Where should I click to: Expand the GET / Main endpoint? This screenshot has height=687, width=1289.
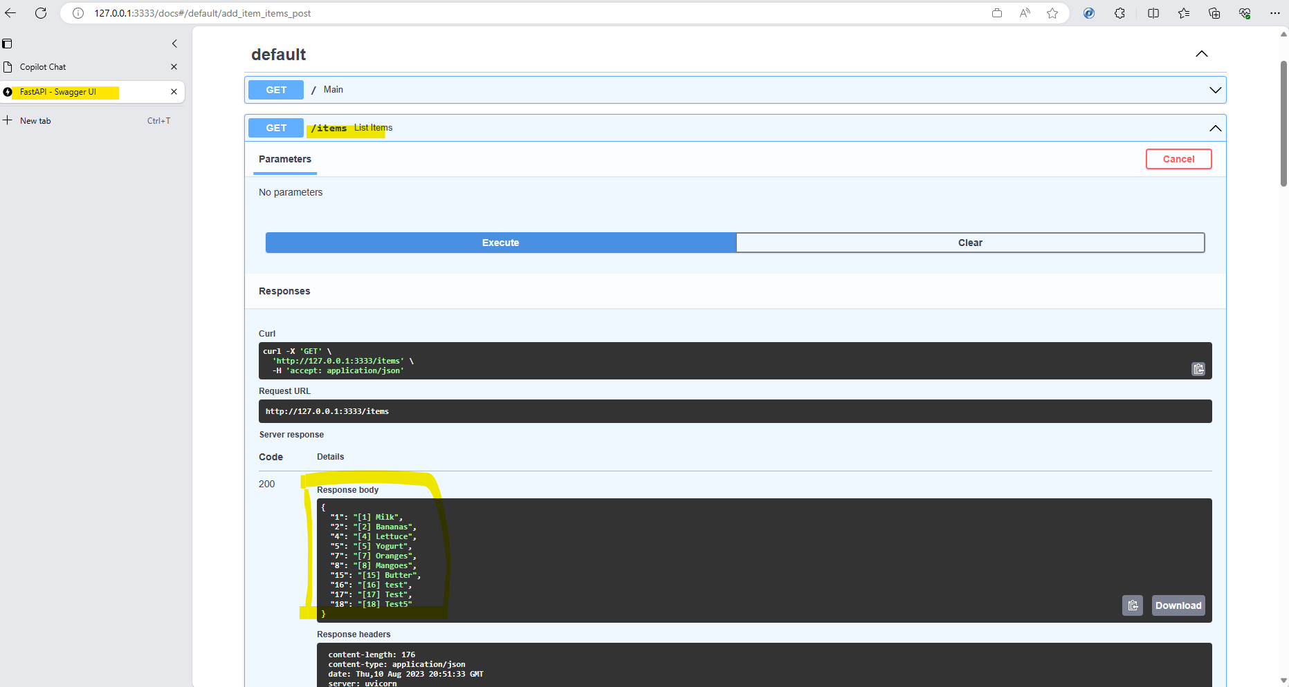pyautogui.click(x=1215, y=89)
